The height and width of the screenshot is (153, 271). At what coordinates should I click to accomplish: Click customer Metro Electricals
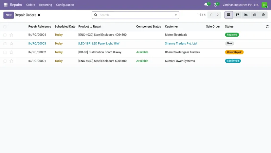[176, 35]
